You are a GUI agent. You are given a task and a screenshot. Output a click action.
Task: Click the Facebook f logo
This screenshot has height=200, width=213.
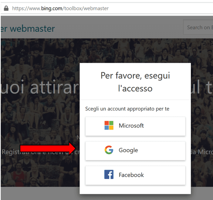109,175
